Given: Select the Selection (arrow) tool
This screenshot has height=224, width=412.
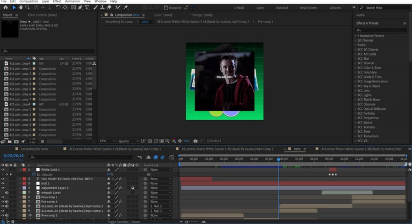Looking at the screenshot, I should pos(14,8).
